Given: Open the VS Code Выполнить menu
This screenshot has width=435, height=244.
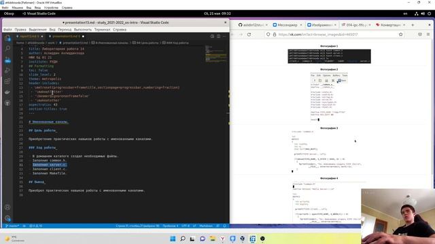Looking at the screenshot, I should pyautogui.click(x=83, y=30).
